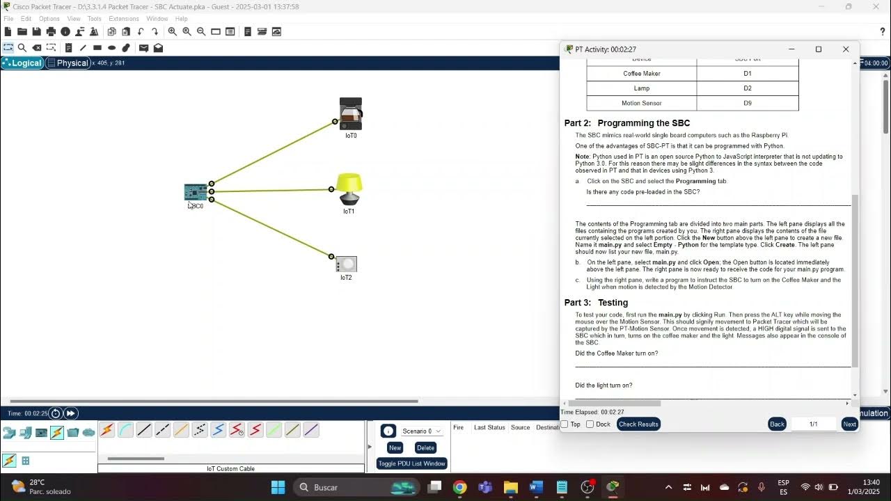Switch to the Physical workspace tab
The height and width of the screenshot is (501, 891).
tap(68, 63)
